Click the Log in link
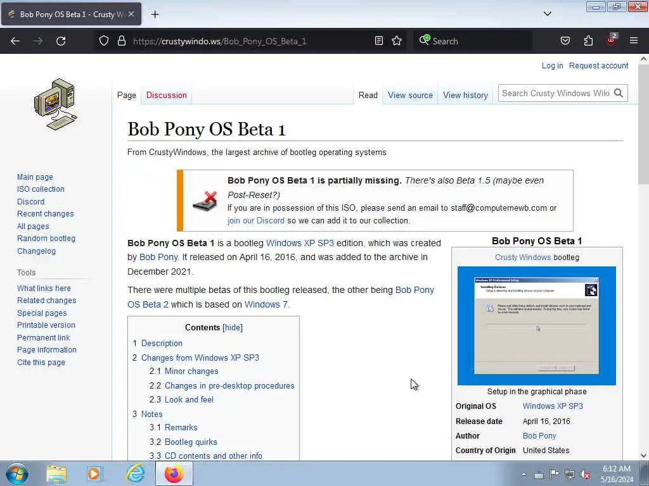Screen dimensions: 649x486 click(552, 66)
